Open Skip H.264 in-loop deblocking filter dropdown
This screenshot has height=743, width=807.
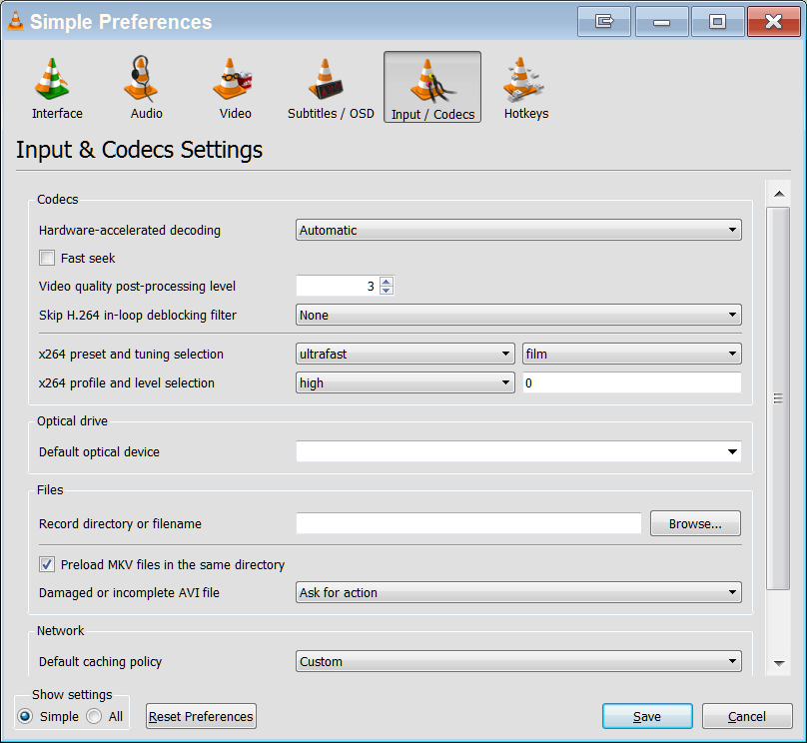[518, 315]
